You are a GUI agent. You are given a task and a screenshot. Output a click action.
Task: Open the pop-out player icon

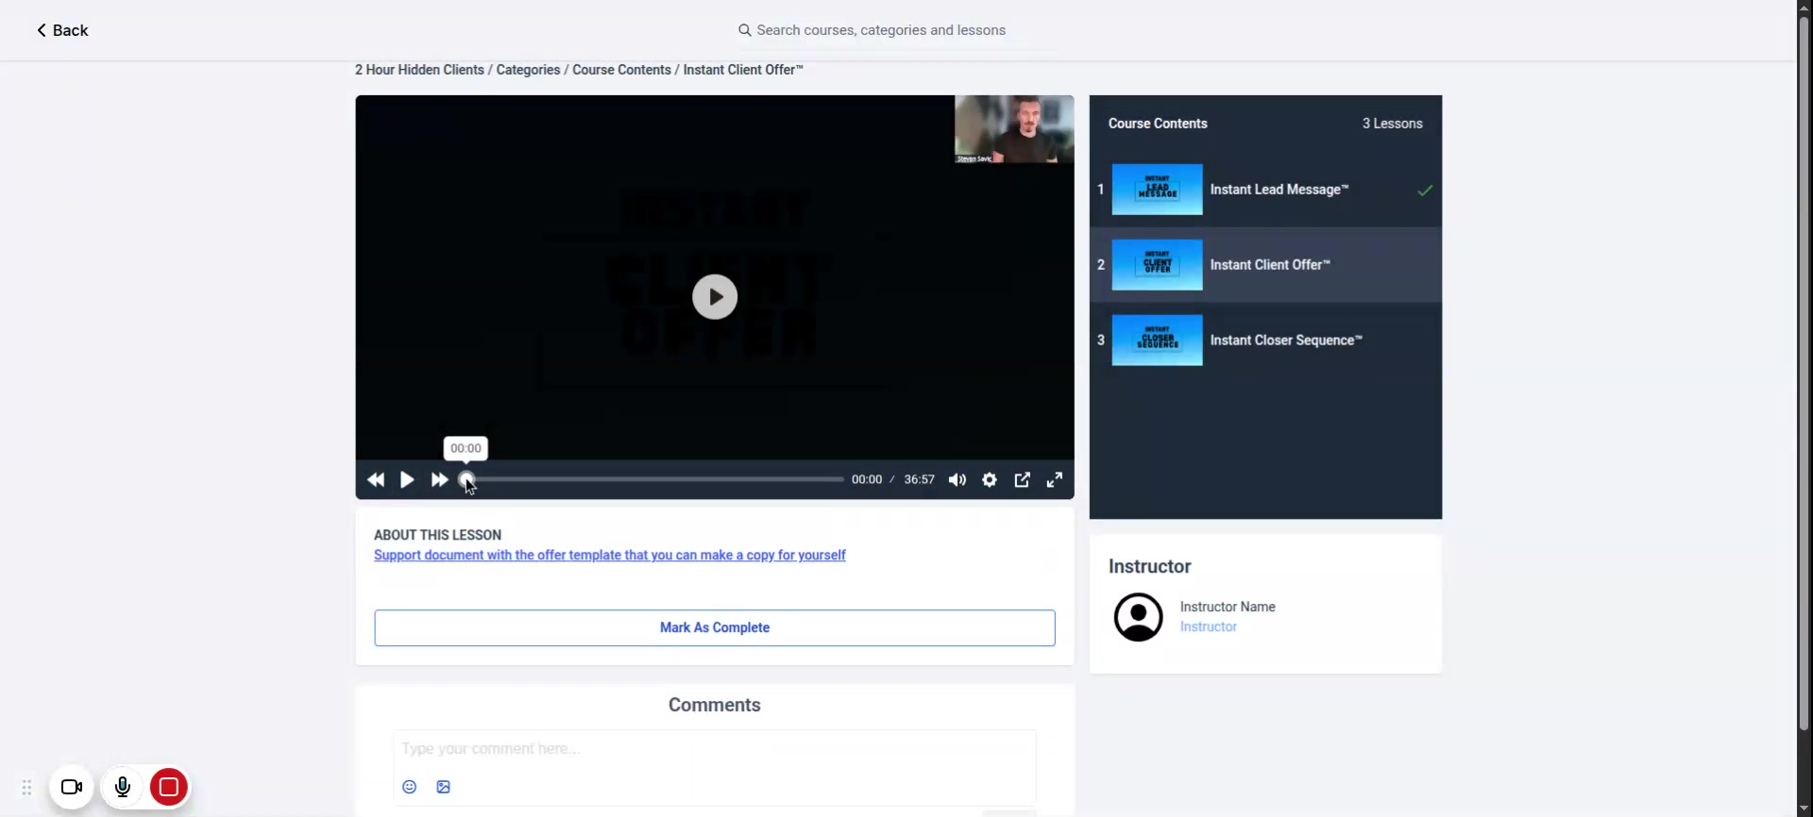[1022, 480]
